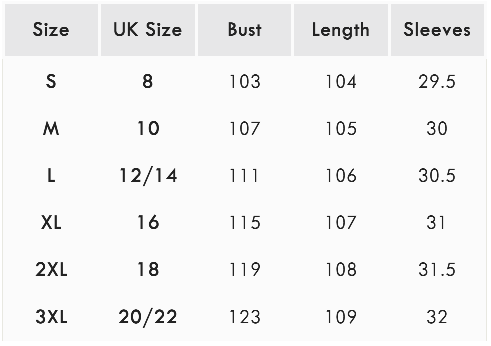Click the M size row label
The width and height of the screenshot is (491, 346).
click(51, 129)
